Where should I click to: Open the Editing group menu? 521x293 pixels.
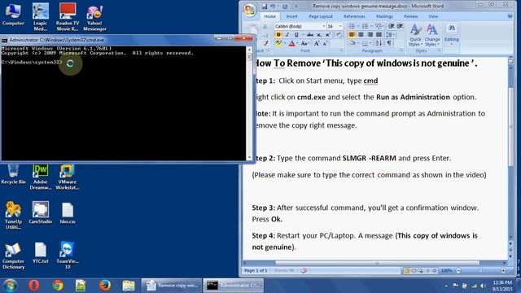coord(452,34)
